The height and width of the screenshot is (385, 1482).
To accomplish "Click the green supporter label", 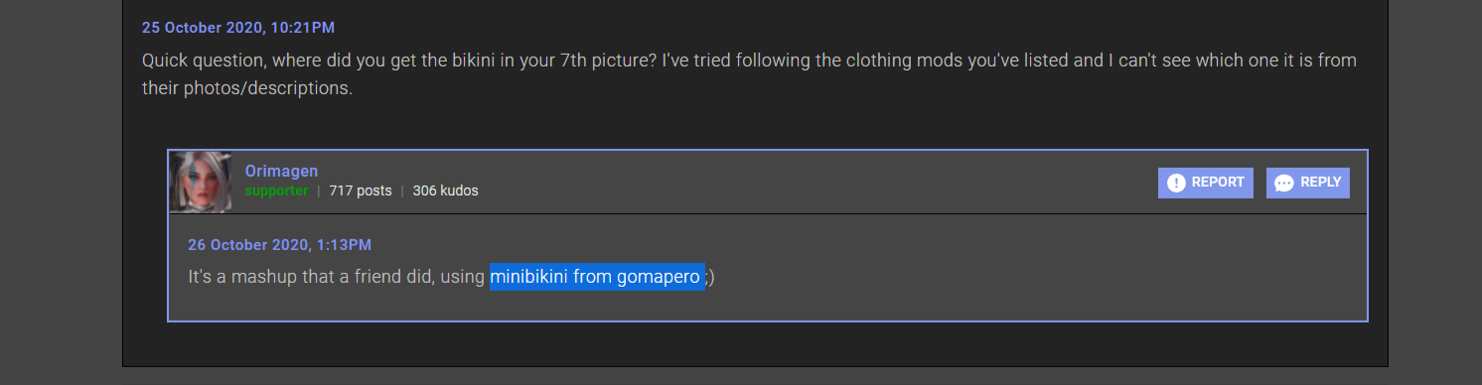I will tap(277, 191).
